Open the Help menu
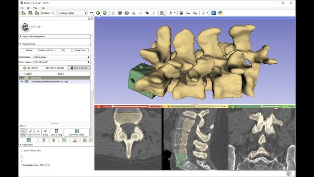This screenshot has height=177, width=314. 43,8
